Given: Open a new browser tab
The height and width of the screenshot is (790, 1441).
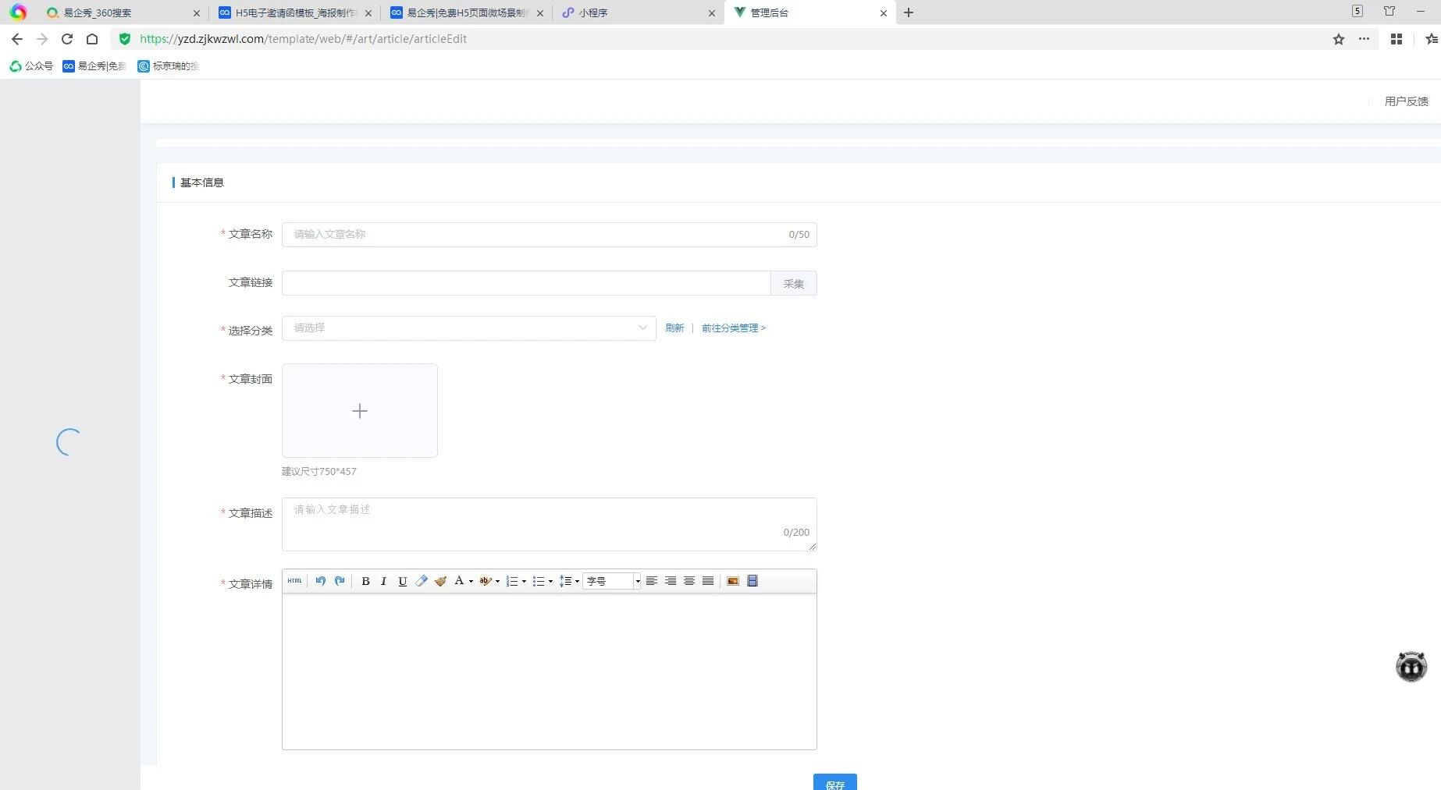Looking at the screenshot, I should tap(909, 12).
